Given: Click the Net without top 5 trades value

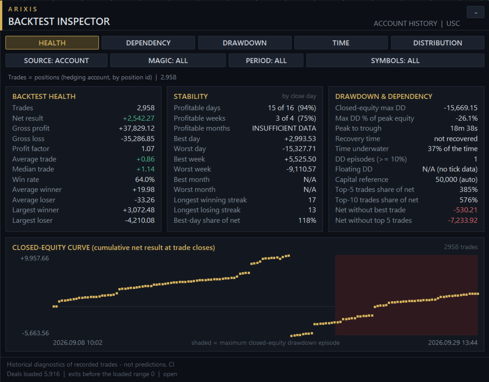Looking at the screenshot, I should coord(463,220).
